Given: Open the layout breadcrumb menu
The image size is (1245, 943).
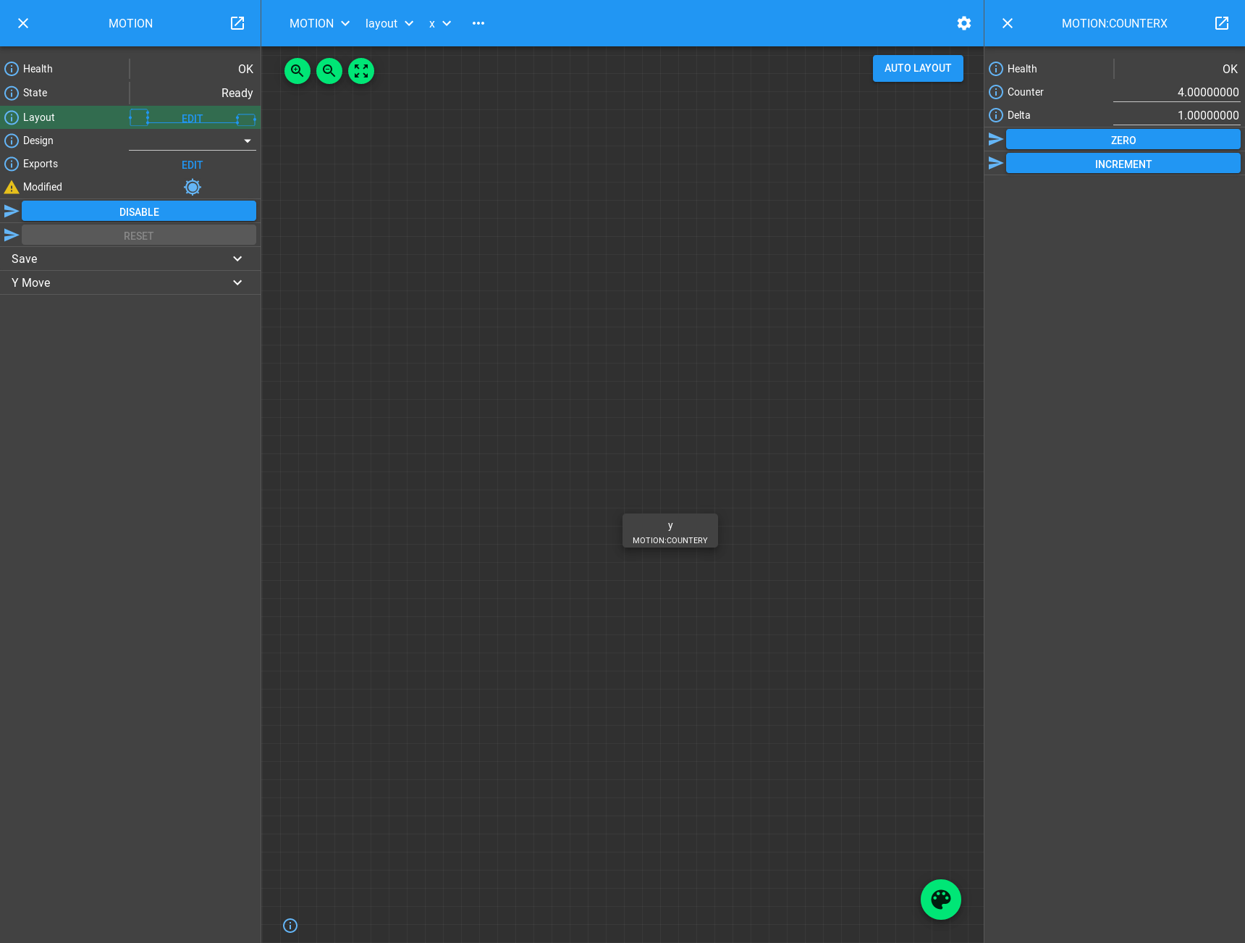Looking at the screenshot, I should (389, 23).
